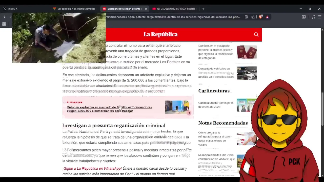This screenshot has width=324, height=182.
Task: Click the music note playlist icon
Action: (x=313, y=17)
